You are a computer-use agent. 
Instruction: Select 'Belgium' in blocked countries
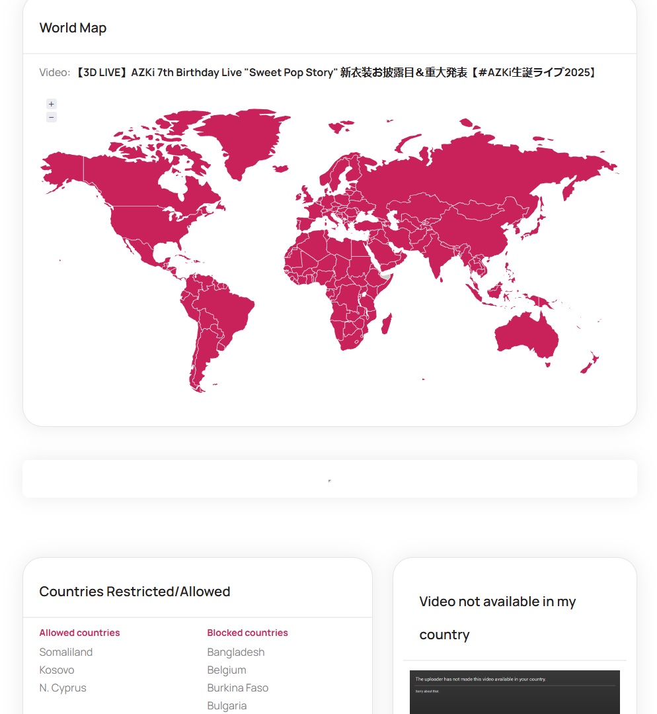click(227, 670)
